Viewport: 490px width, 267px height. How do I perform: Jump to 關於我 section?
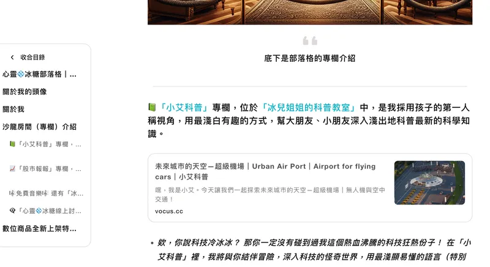point(13,109)
